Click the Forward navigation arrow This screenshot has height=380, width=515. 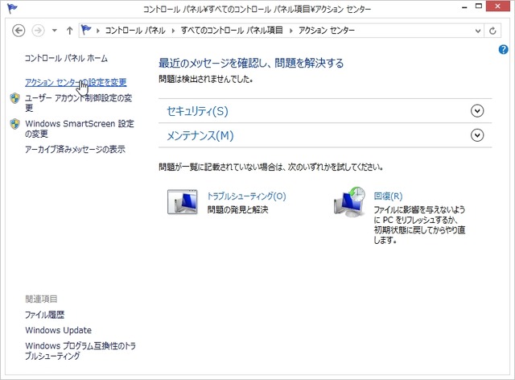point(38,31)
